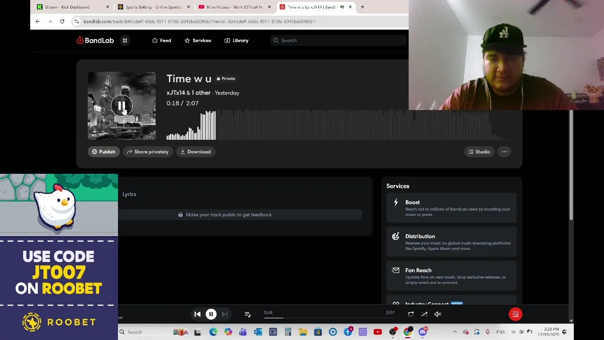Viewport: 604px width, 340px height.
Task: Pause playback in the bottom player bar
Action: 211,314
